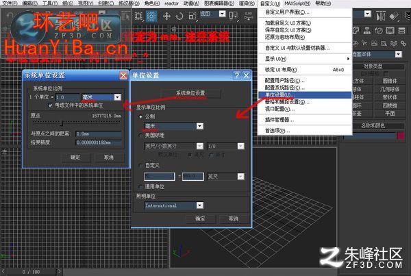Choose 首选项 menu item
Screen dimensions: 411x276
305,131
